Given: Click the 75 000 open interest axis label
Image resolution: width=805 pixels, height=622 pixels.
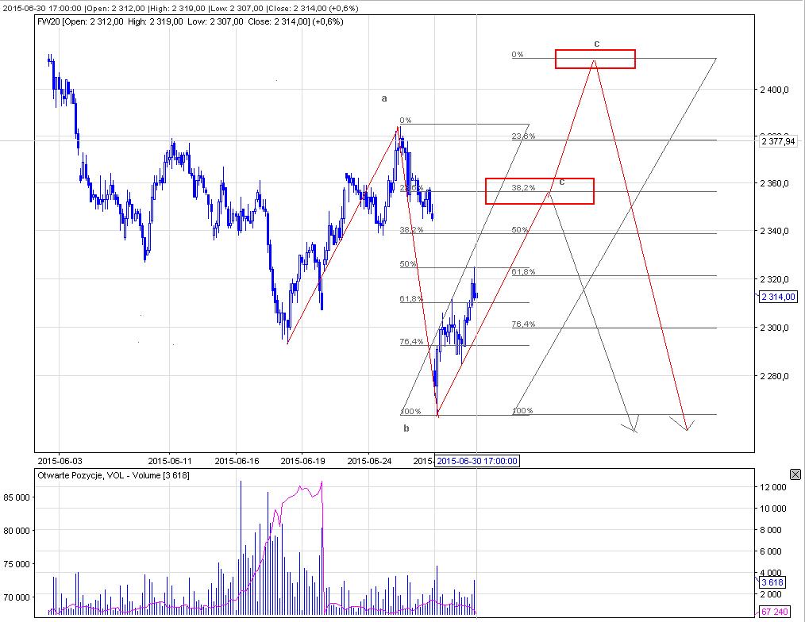Looking at the screenshot, I should click(17, 564).
